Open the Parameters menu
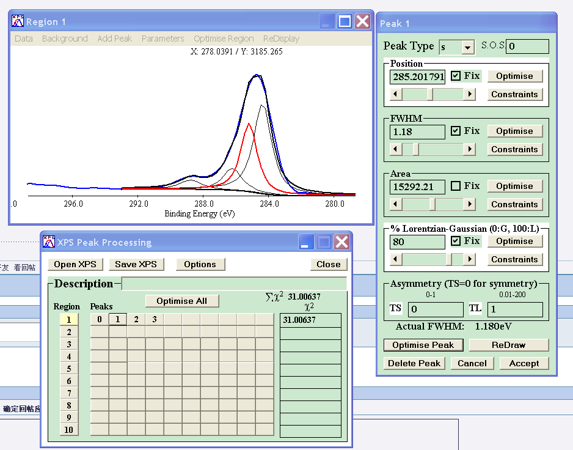The width and height of the screenshot is (573, 450). click(162, 39)
